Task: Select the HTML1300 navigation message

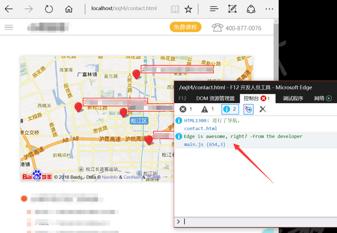Action: [x=256, y=124]
